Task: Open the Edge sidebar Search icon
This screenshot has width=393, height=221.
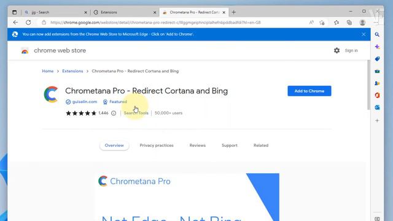Action: click(x=377, y=34)
